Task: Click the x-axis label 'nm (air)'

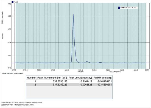Action: [80, 72]
